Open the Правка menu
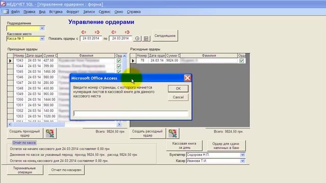Viewport: 326px width, 183px height. click(30, 12)
